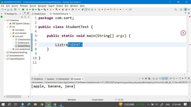Click the Coverage run icon in toolbar
The height and width of the screenshot is (107, 191).
click(x=39, y=10)
